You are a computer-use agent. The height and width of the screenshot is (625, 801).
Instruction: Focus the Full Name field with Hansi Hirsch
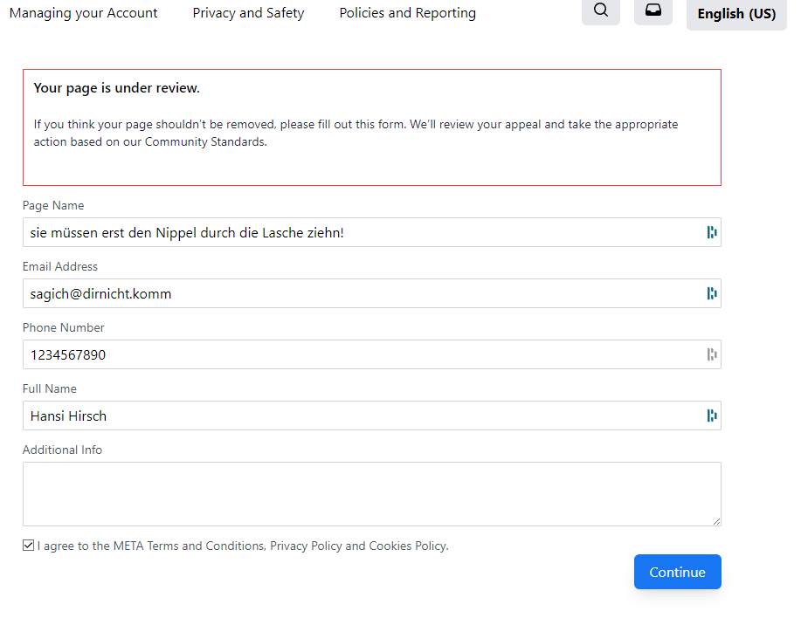(x=372, y=416)
